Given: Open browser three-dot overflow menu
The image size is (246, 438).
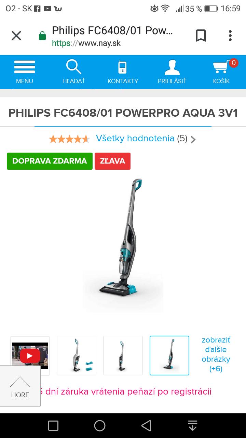Looking at the screenshot, I should 230,36.
